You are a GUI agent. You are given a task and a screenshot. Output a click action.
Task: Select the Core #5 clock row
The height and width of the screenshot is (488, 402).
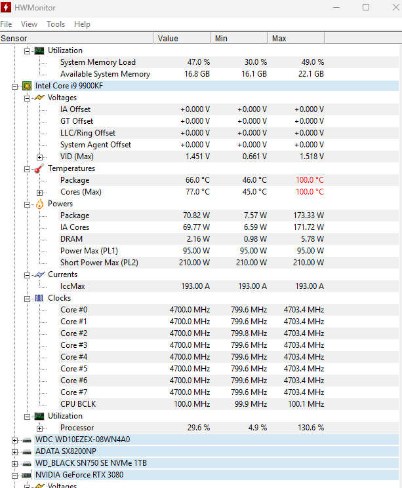tap(229, 369)
